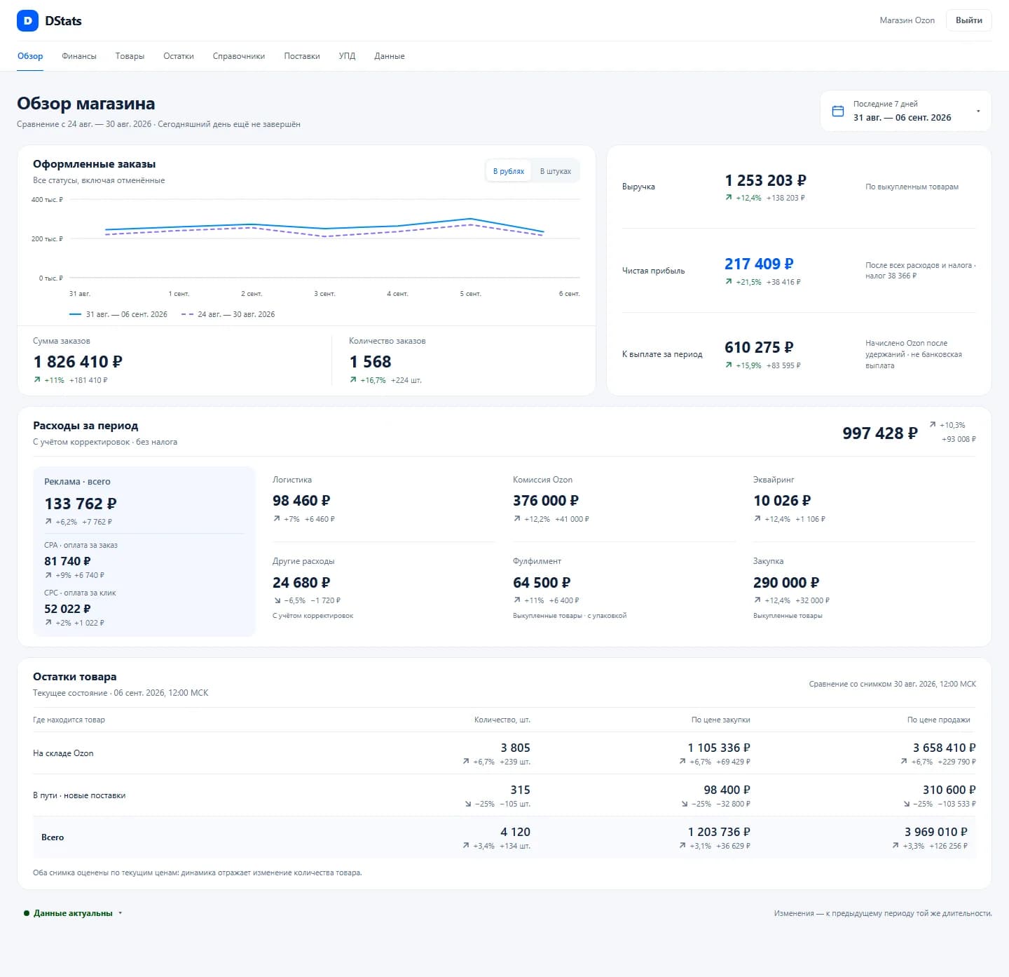
Task: Click the trend arrow under 'Комиссия Ozon'
Action: coord(517,519)
